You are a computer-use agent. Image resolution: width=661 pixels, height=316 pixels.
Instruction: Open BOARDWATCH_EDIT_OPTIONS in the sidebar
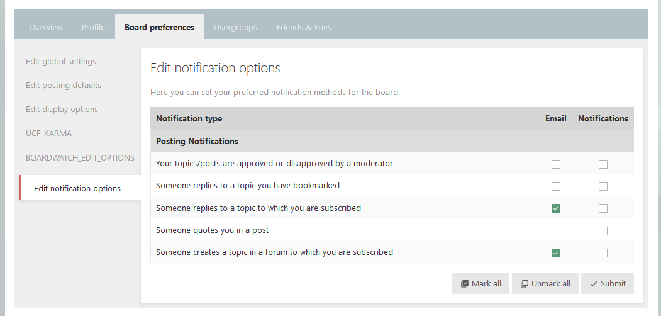80,157
